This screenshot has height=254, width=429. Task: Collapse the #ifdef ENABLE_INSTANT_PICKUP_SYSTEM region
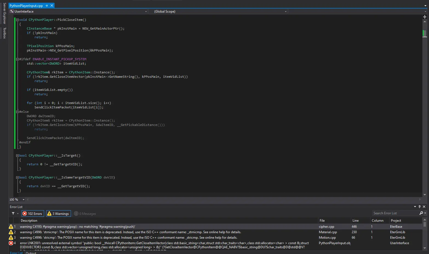[x=17, y=59]
